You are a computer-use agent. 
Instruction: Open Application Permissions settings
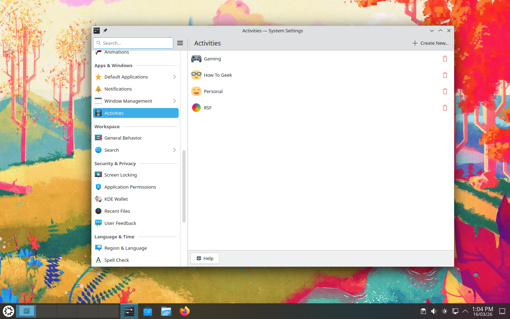pos(136,187)
